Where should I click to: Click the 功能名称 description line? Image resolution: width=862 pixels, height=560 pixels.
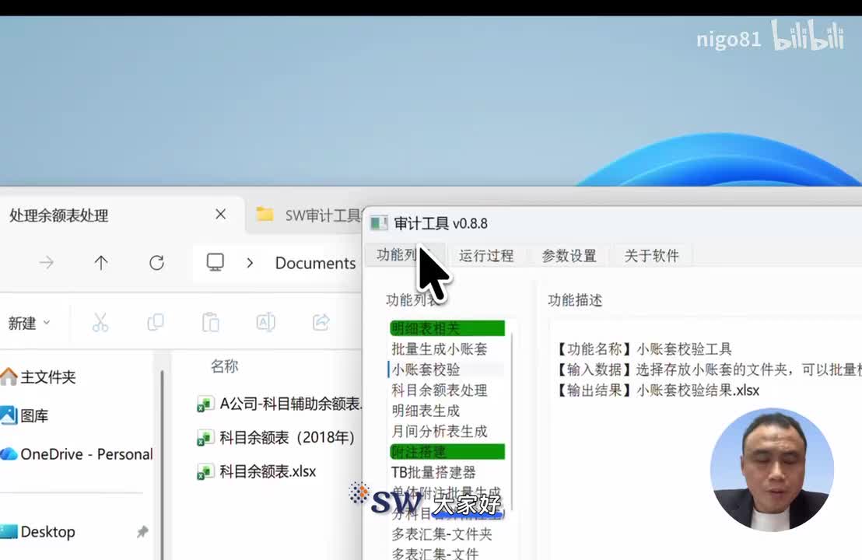tap(643, 349)
